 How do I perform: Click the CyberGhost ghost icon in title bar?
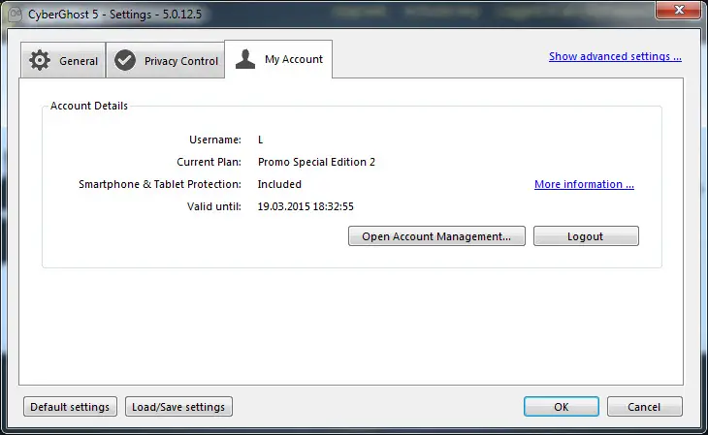point(15,14)
